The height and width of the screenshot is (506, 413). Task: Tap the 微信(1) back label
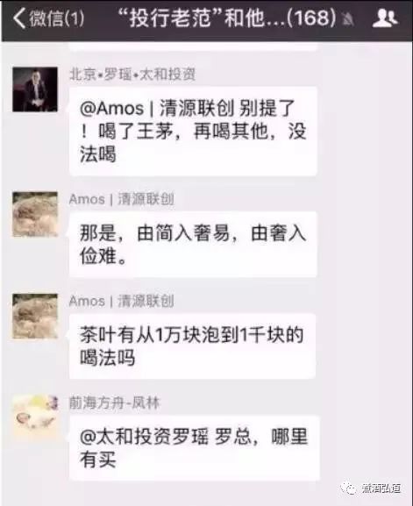click(57, 18)
